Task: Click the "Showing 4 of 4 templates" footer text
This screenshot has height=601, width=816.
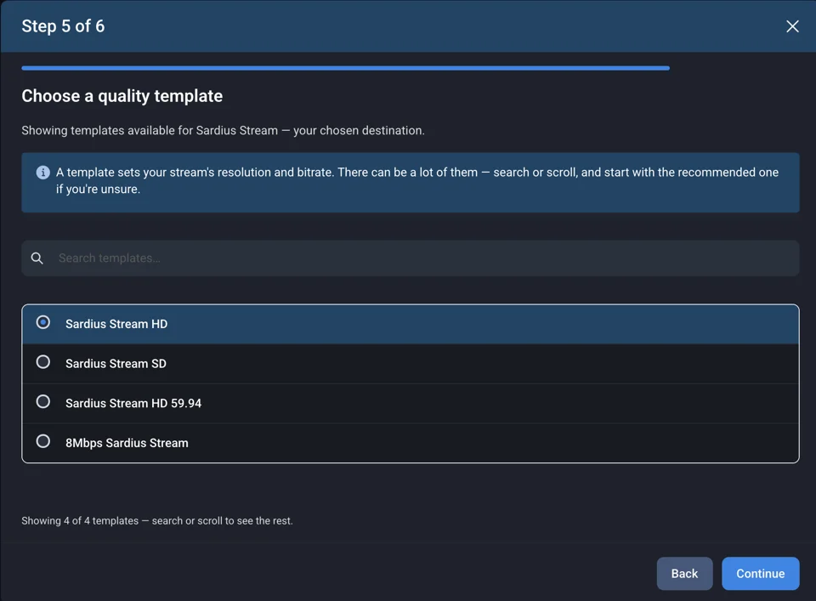Action: pyautogui.click(x=157, y=521)
